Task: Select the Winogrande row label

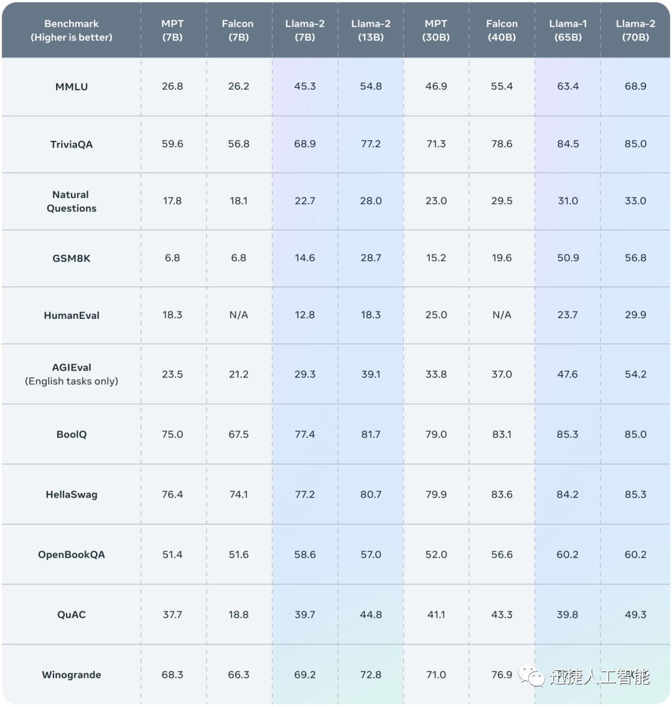Action: coord(72,675)
